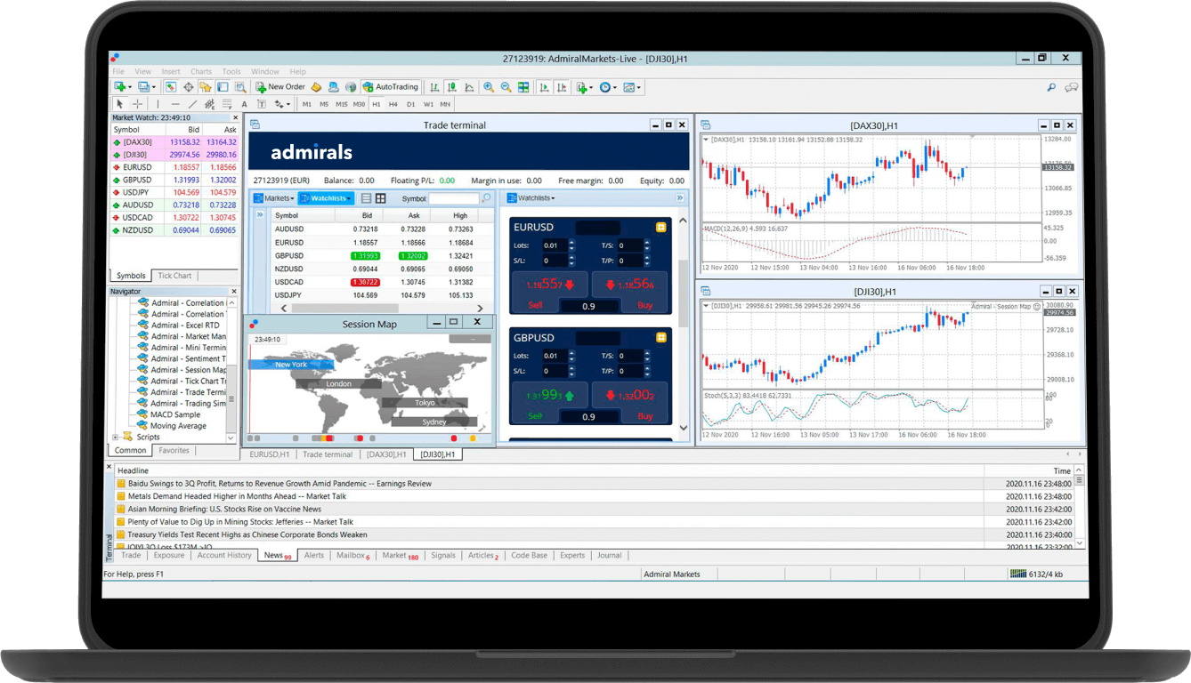Open Watchlists dropdown above trading cards
This screenshot has width=1191, height=683.
pos(531,198)
